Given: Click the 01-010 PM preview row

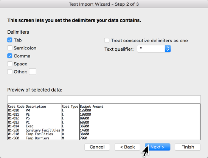Looking at the screenshot, I should coord(104,110).
